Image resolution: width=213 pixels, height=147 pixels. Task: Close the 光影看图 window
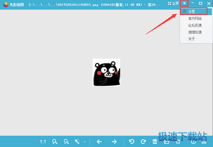209,3
